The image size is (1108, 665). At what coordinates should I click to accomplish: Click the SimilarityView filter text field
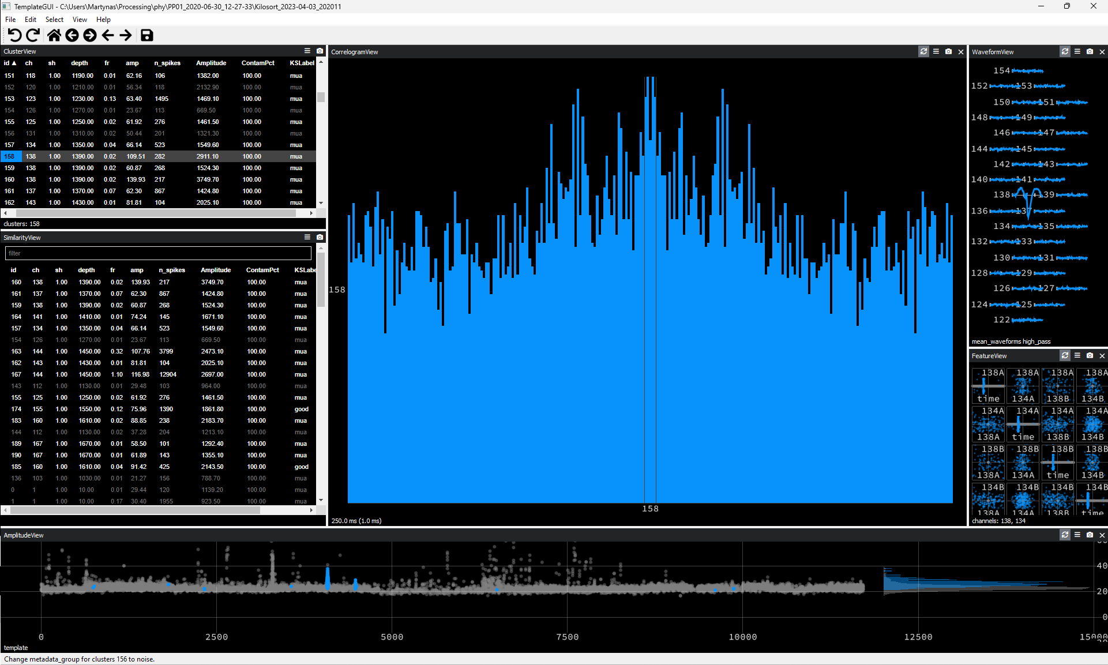tap(158, 253)
